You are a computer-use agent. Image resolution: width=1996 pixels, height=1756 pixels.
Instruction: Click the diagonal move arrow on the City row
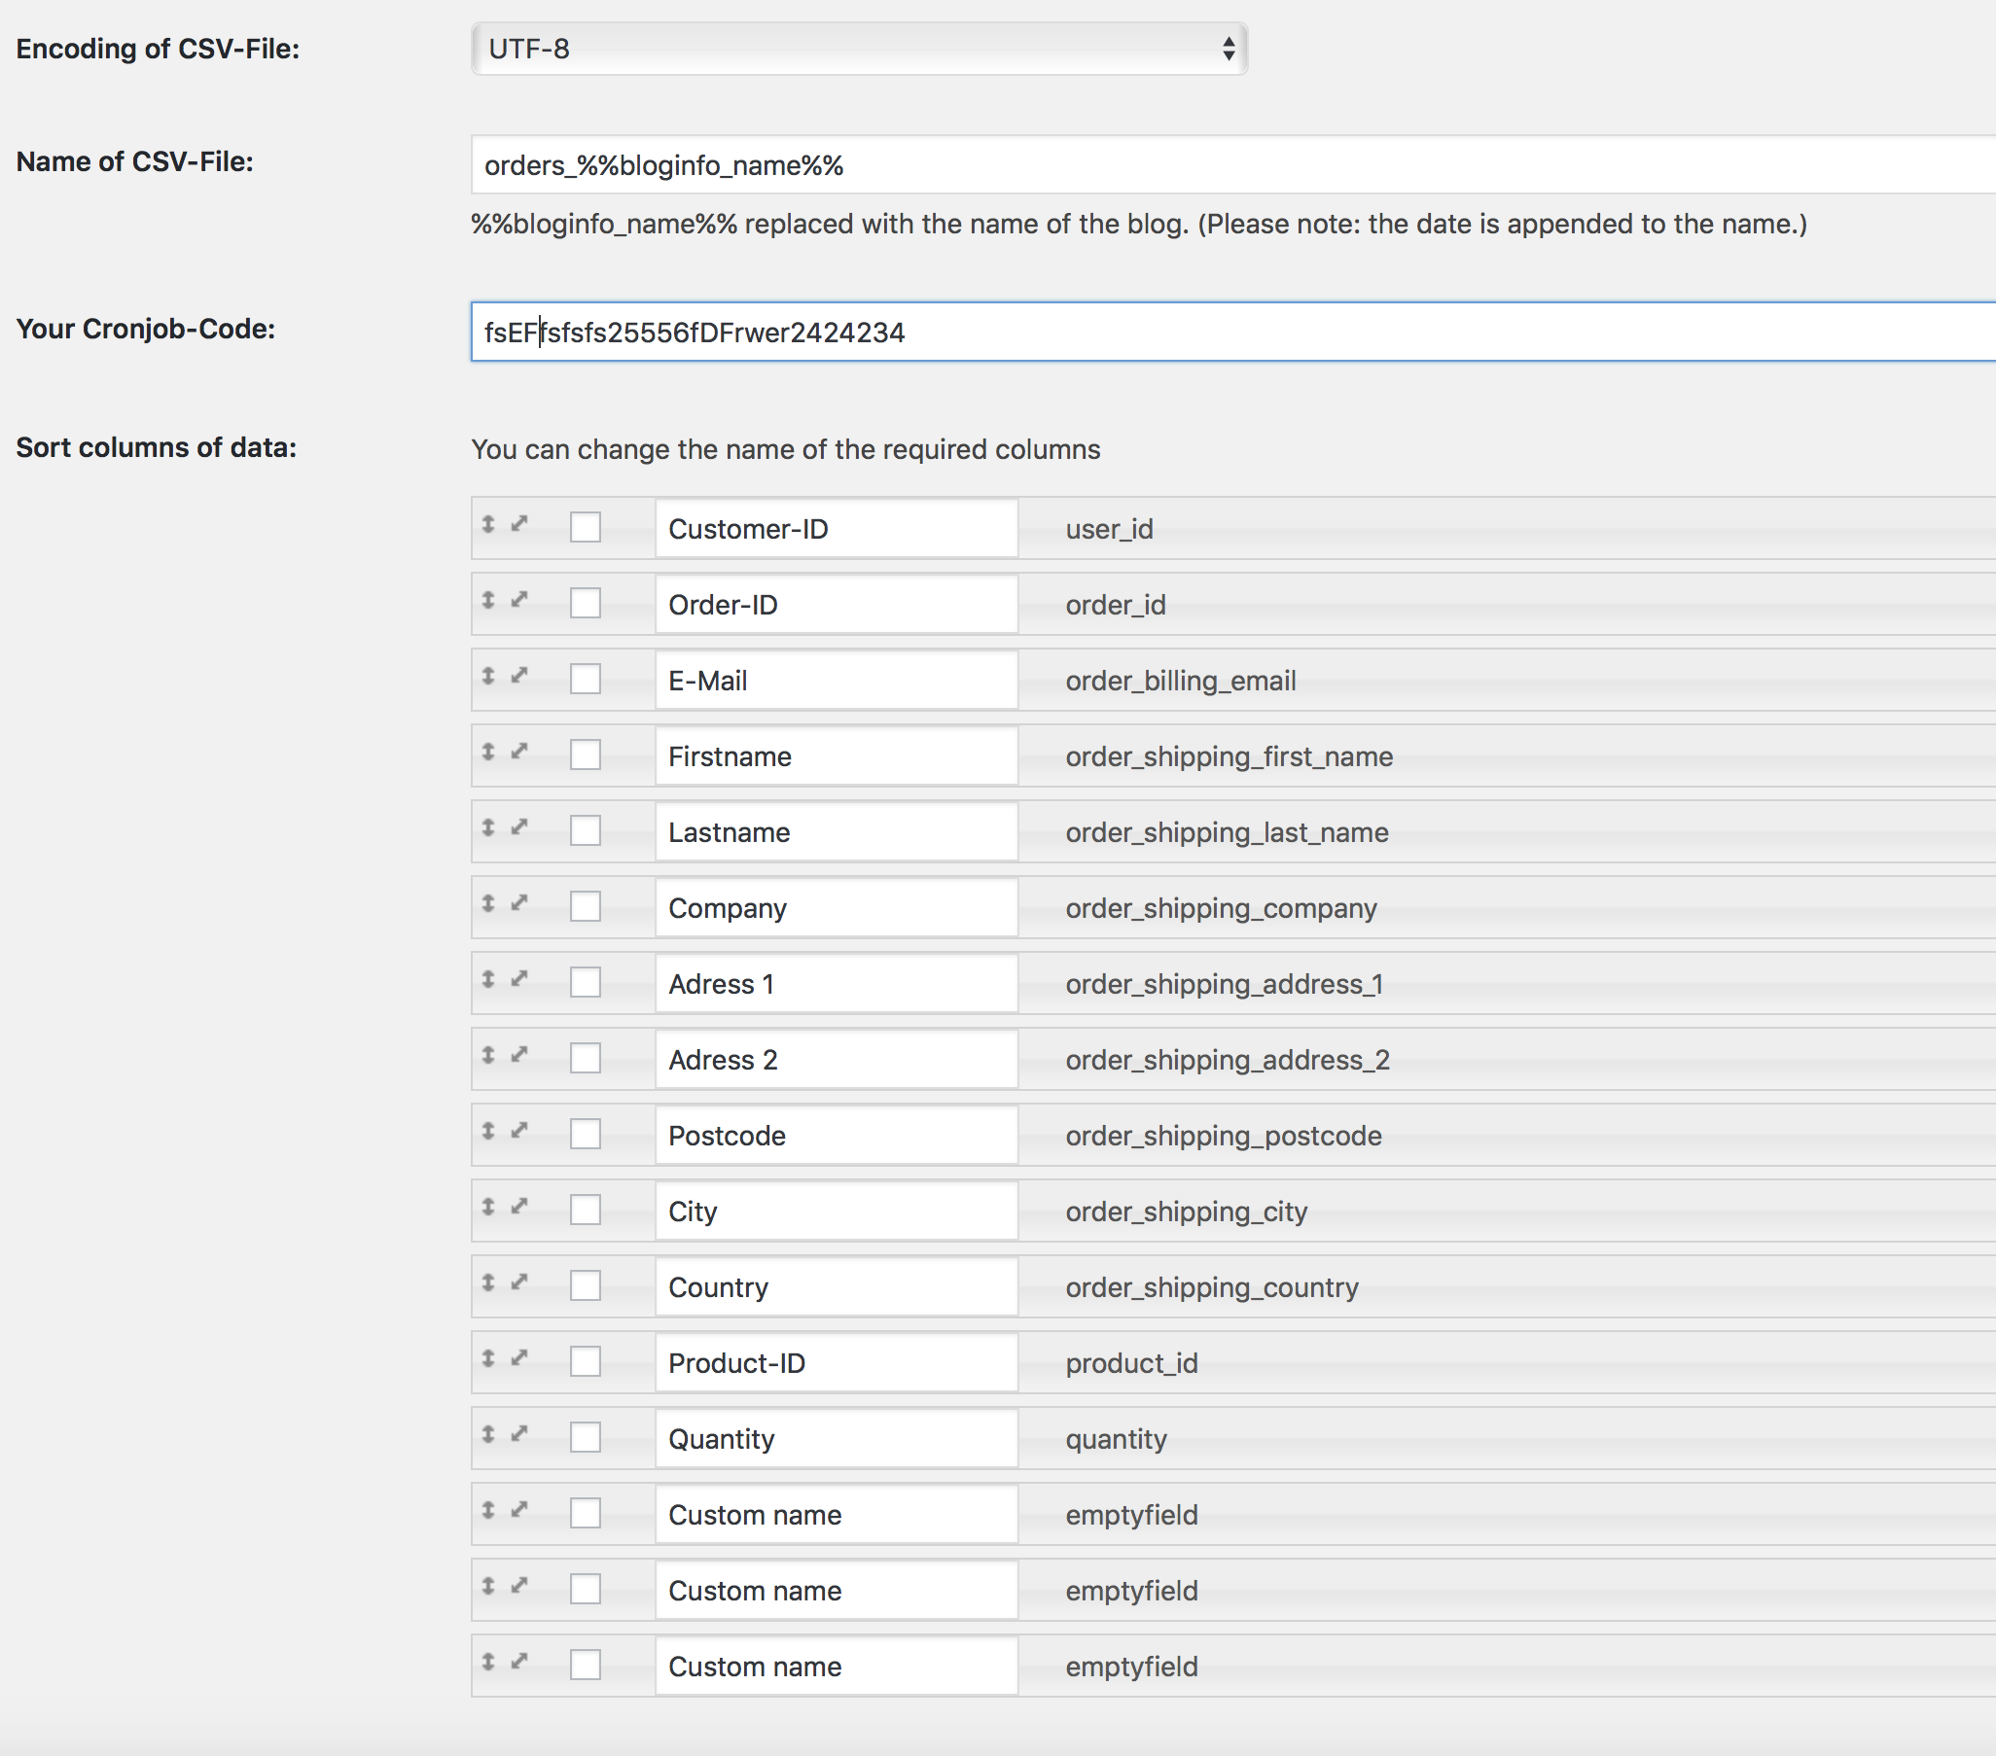tap(519, 1206)
